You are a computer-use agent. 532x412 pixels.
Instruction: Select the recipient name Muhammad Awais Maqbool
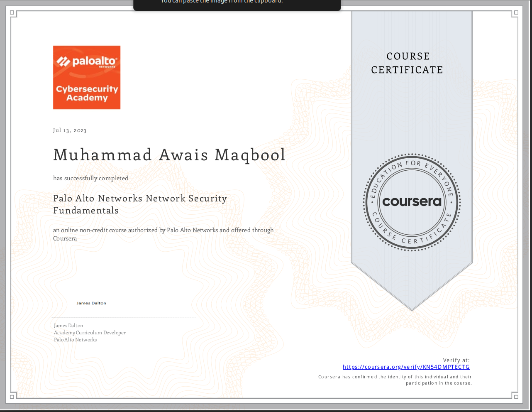[x=169, y=155]
